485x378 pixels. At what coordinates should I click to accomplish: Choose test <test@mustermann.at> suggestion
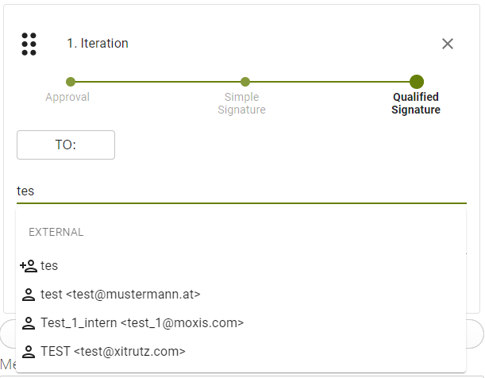coord(121,295)
